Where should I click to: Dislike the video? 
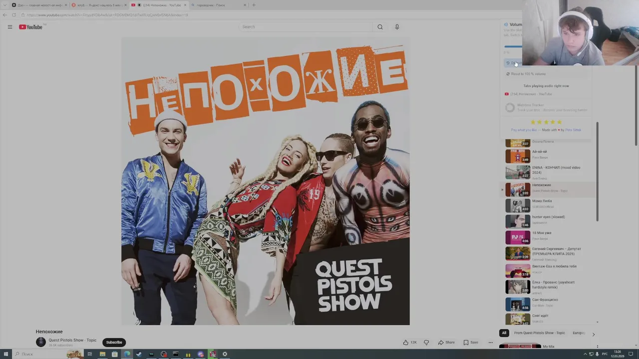426,343
